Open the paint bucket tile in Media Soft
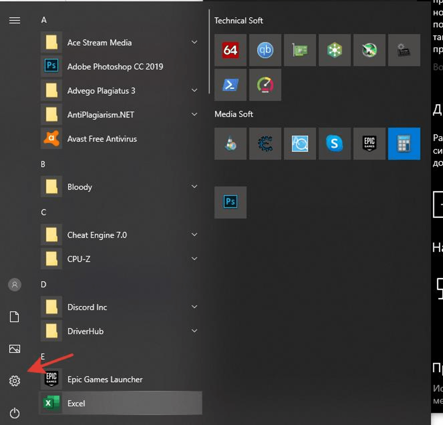The height and width of the screenshot is (425, 443). click(230, 144)
